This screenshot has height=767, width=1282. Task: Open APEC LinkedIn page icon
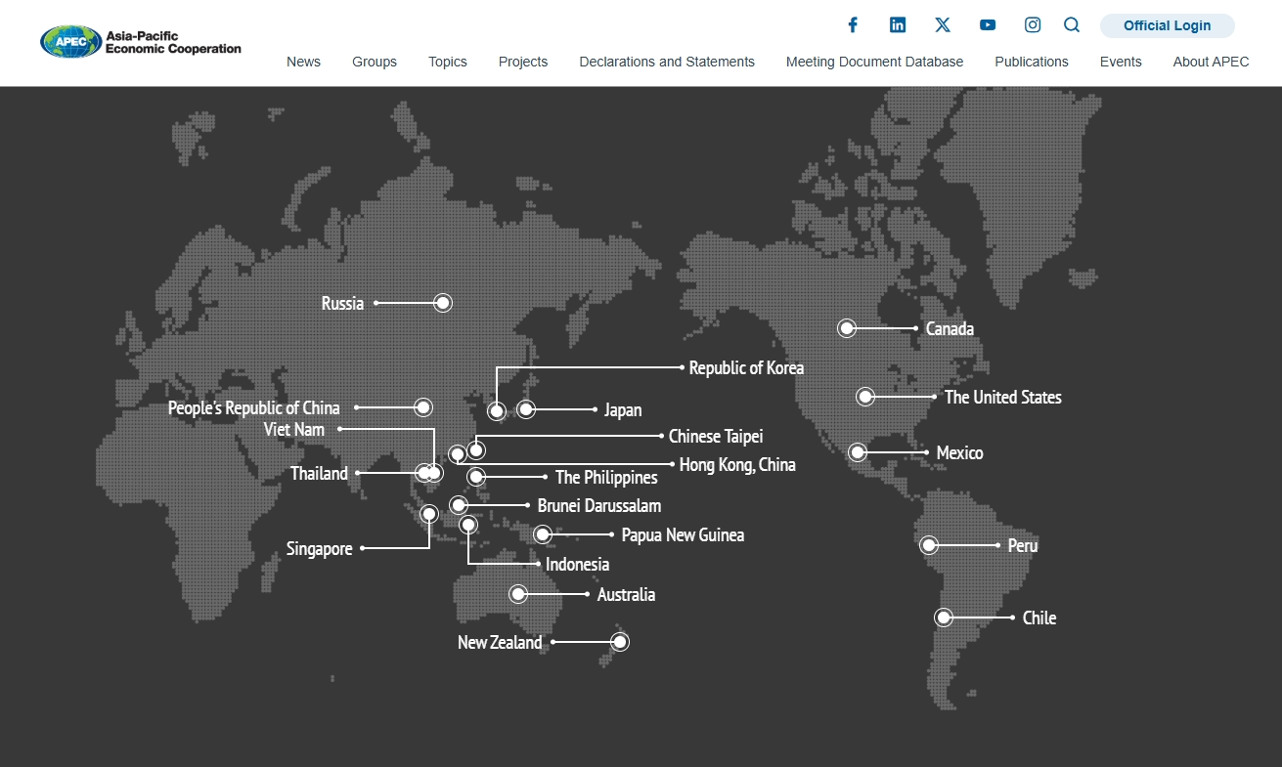(898, 25)
